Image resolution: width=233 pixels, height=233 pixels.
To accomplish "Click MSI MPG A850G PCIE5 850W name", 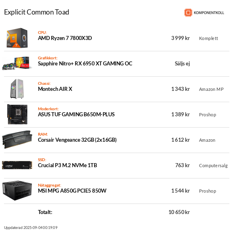I will tap(72, 191).
